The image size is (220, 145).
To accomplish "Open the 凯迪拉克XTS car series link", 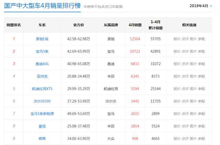I will click(42, 89).
